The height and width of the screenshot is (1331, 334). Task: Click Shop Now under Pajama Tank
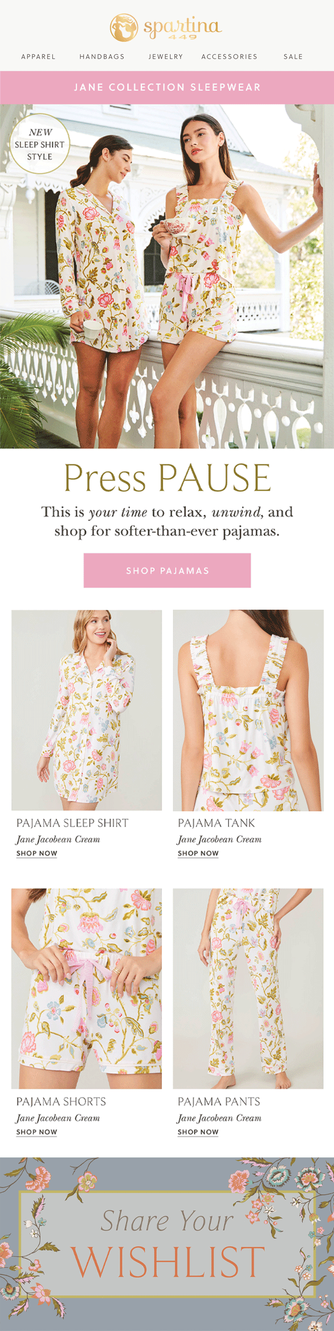198,853
